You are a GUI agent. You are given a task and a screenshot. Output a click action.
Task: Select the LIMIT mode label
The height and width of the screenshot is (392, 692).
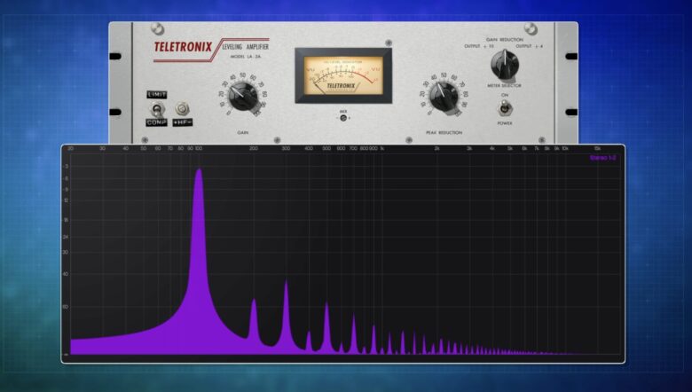click(x=156, y=93)
